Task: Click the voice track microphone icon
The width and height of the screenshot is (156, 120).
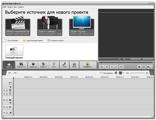Action: (10, 113)
